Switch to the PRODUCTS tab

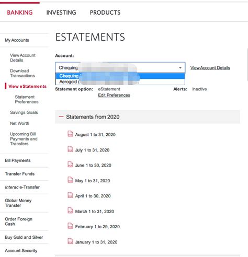click(x=105, y=13)
